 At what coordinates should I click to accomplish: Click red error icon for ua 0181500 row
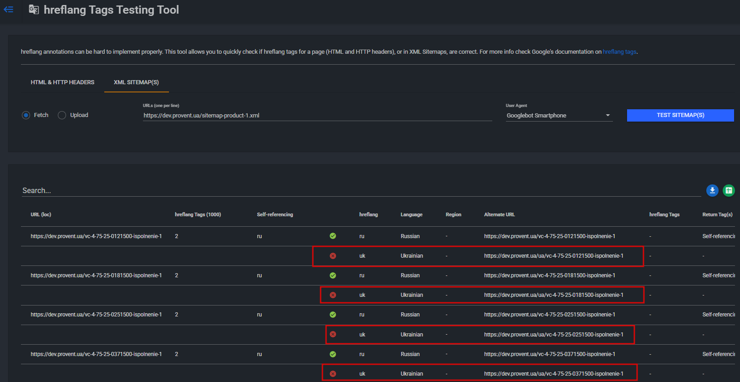[333, 295]
